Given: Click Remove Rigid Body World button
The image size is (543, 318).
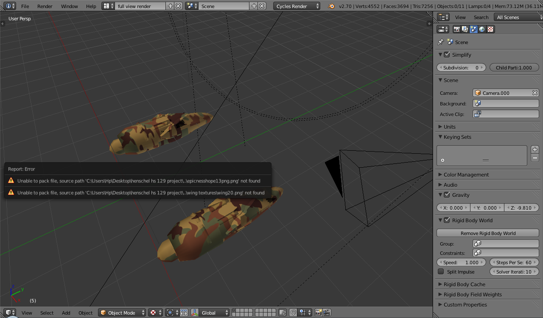Looking at the screenshot, I should click(488, 233).
